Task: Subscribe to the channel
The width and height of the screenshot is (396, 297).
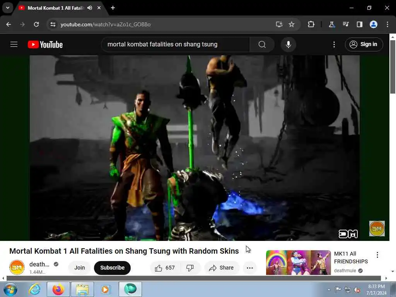Action: [113, 268]
